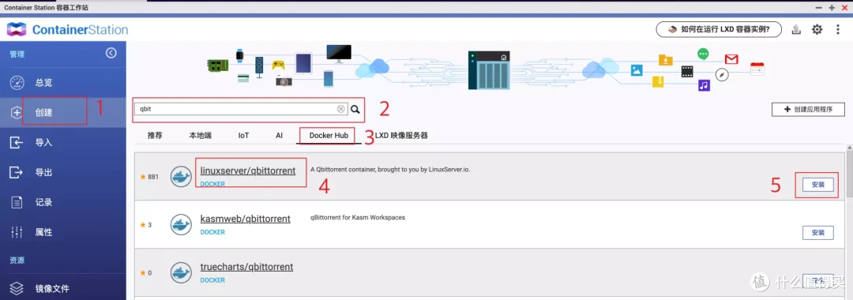Open the three-dot more menu

pos(838,29)
